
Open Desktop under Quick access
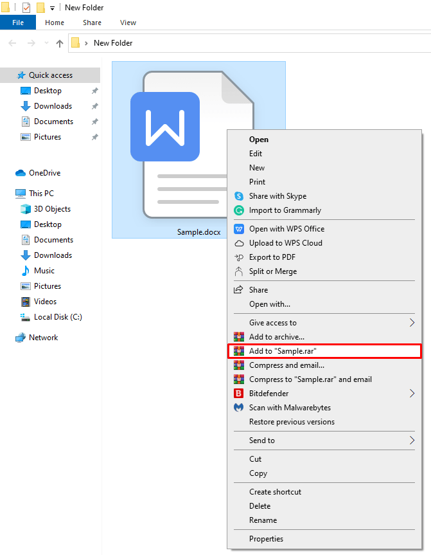pos(48,91)
